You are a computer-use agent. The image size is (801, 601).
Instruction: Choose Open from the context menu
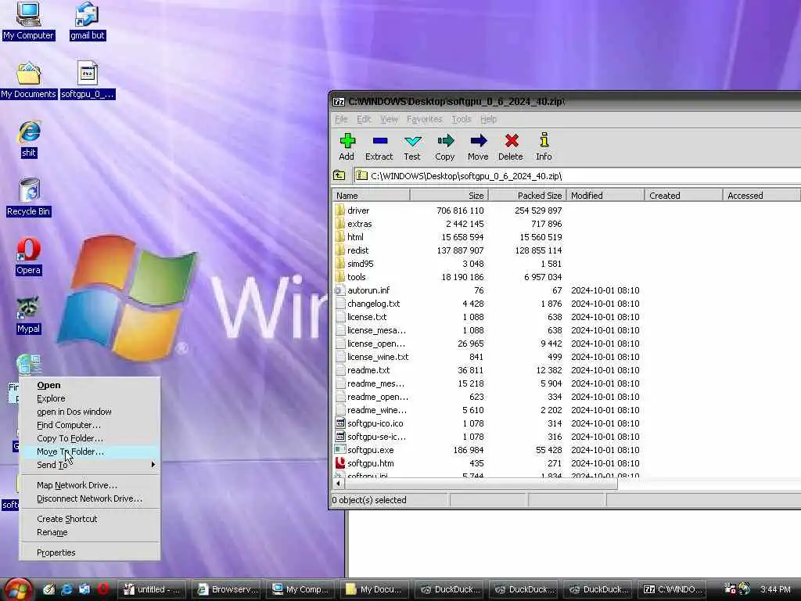pyautogui.click(x=89, y=385)
